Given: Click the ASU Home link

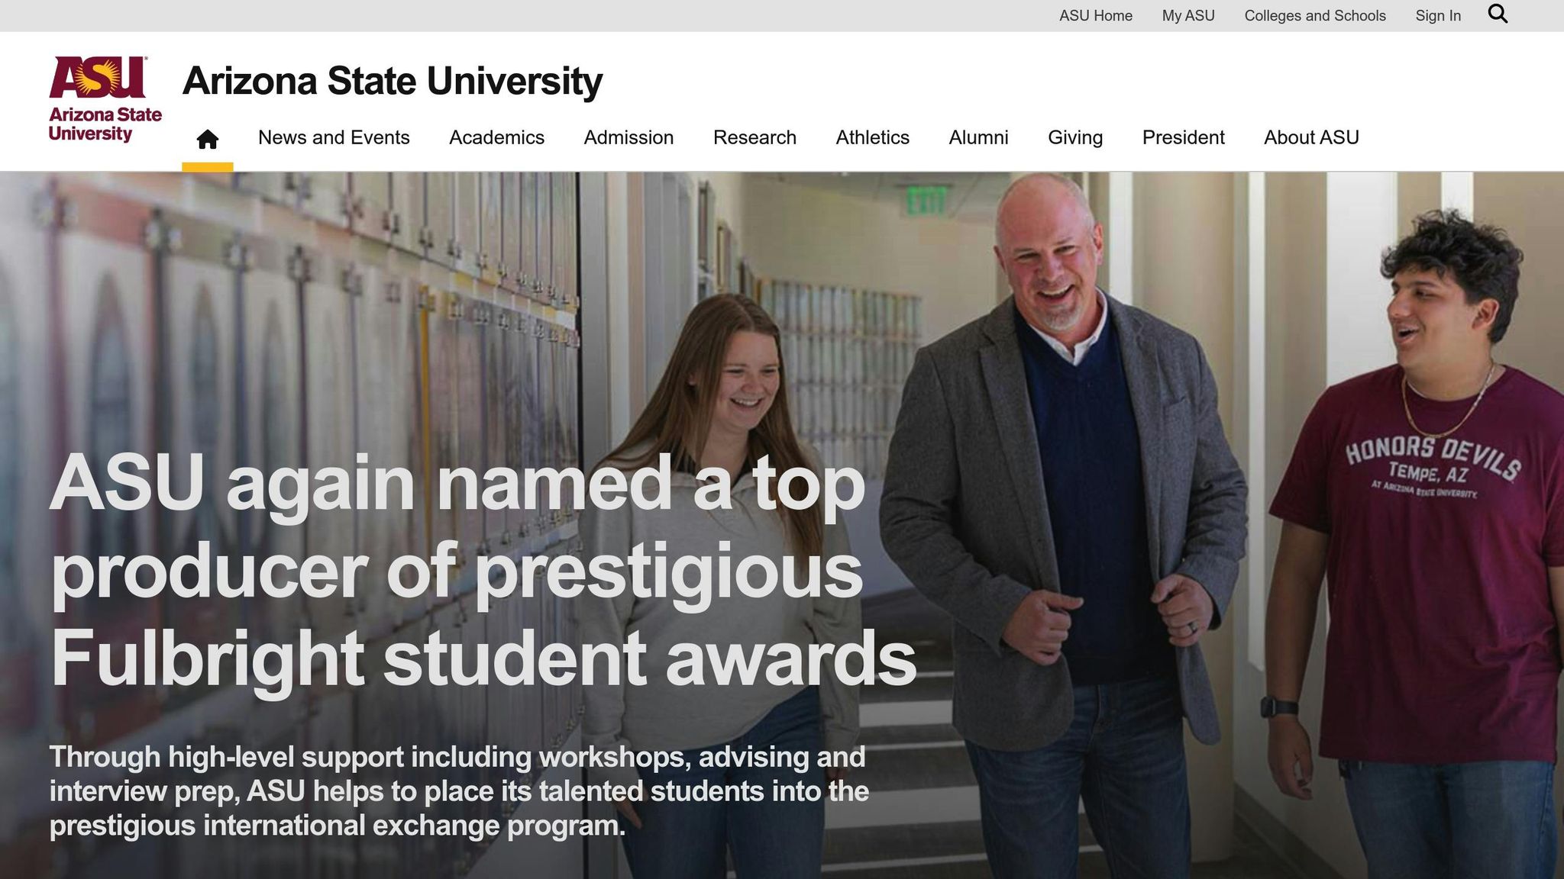Looking at the screenshot, I should point(1095,15).
